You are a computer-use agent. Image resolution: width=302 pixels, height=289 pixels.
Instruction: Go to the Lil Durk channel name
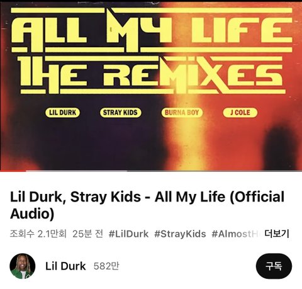[65, 266]
